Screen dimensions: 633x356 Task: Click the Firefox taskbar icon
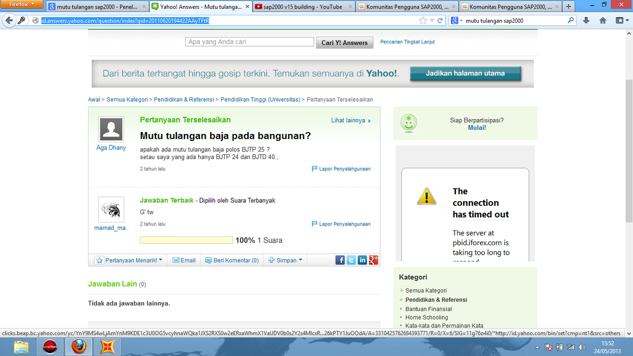point(79,348)
